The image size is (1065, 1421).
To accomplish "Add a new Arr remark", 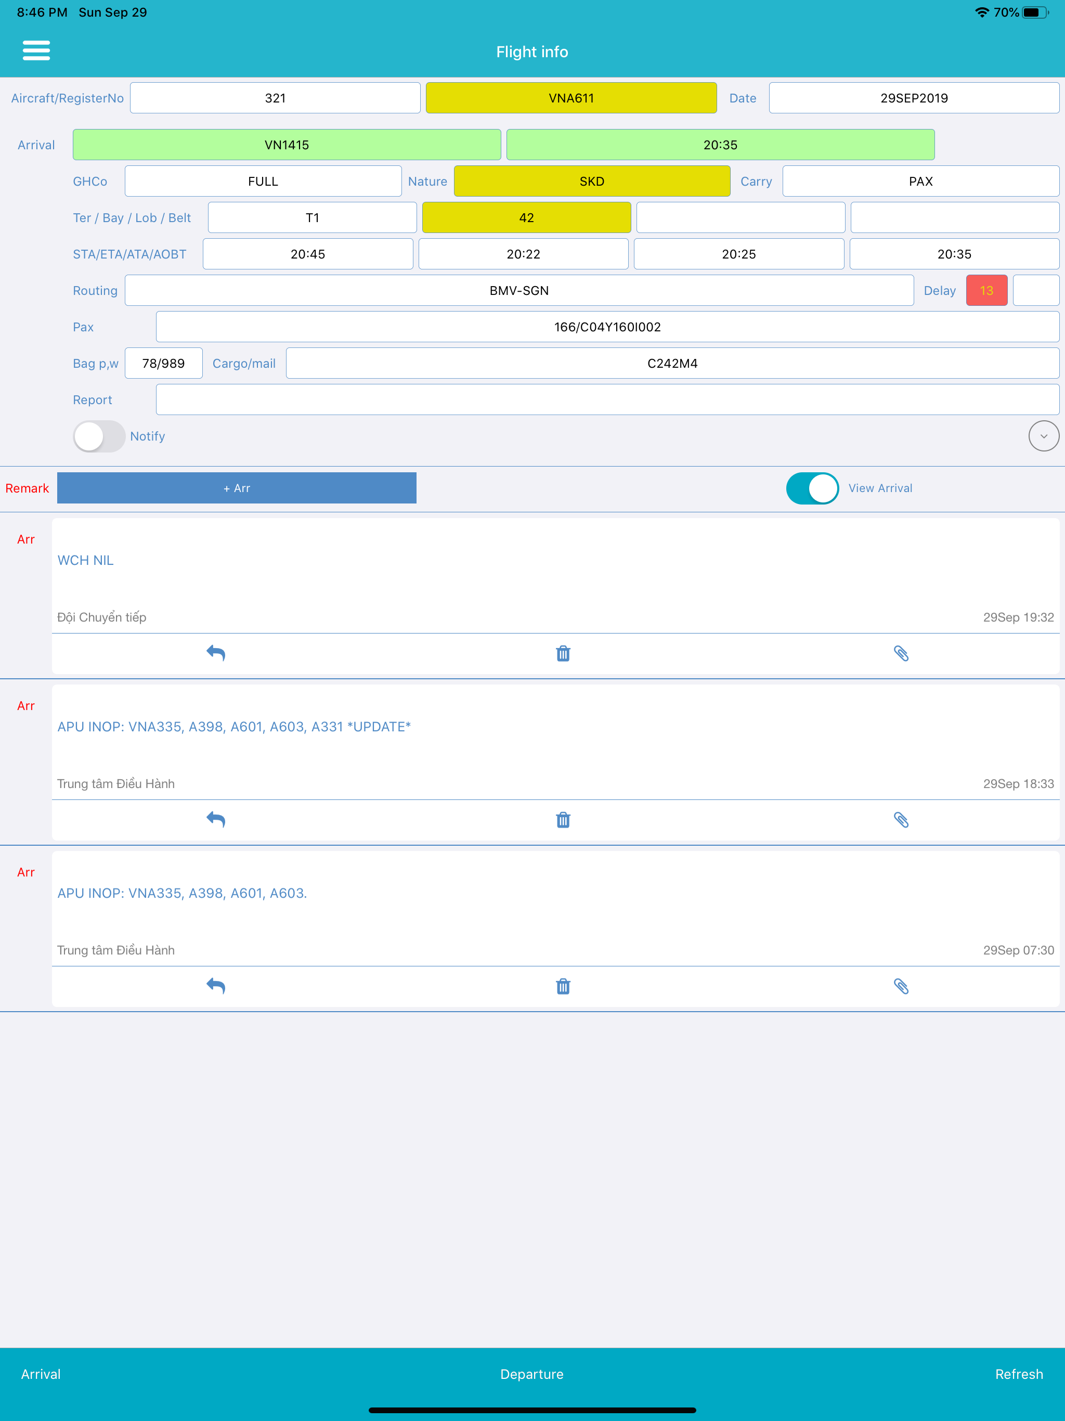I will click(x=237, y=488).
